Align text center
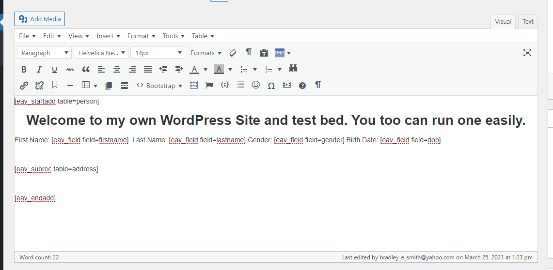 117,69
